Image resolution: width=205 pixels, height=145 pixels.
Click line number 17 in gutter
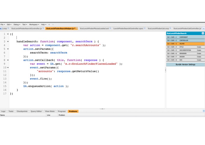click(x=5, y=94)
